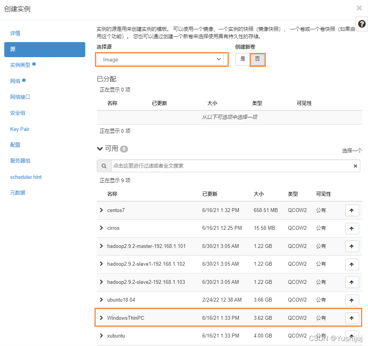This screenshot has height=346, width=368.
Task: Open the 选择源 Image dropdown
Action: point(160,59)
